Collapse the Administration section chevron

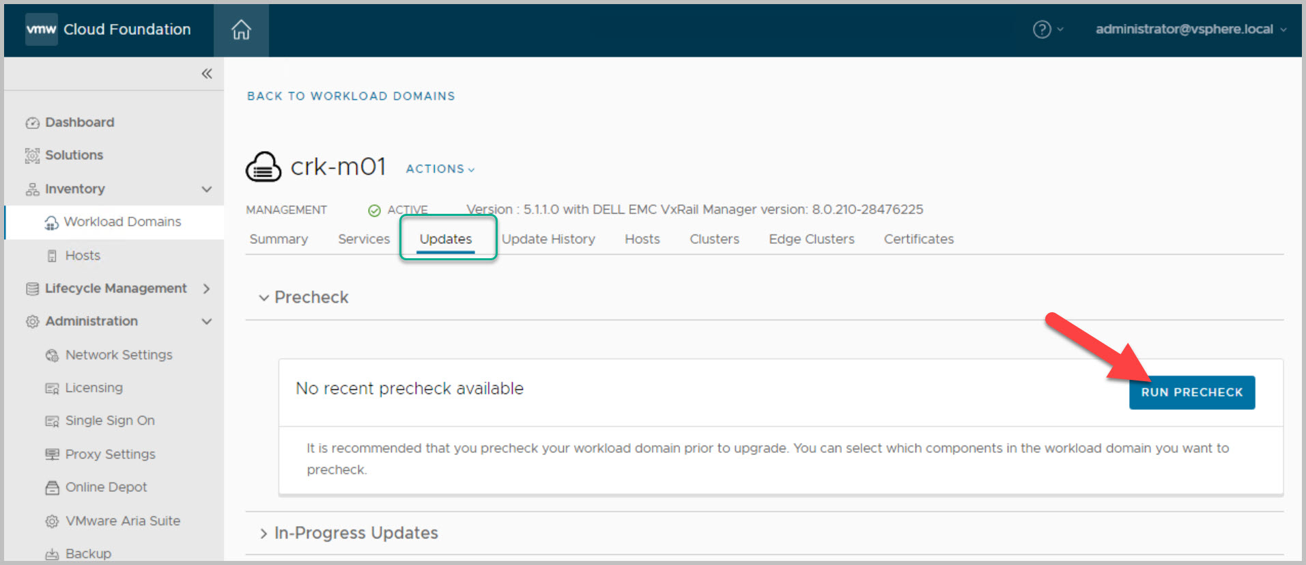207,322
